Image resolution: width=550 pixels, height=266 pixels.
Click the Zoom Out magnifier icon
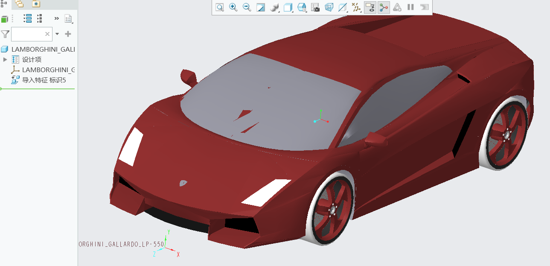[x=247, y=7]
